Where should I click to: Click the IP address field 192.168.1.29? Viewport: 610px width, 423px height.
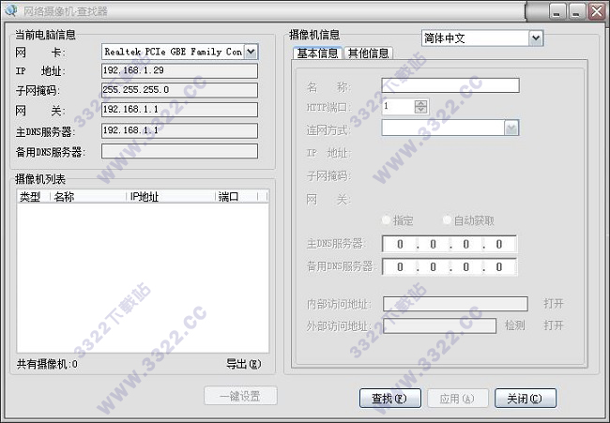pyautogui.click(x=179, y=70)
